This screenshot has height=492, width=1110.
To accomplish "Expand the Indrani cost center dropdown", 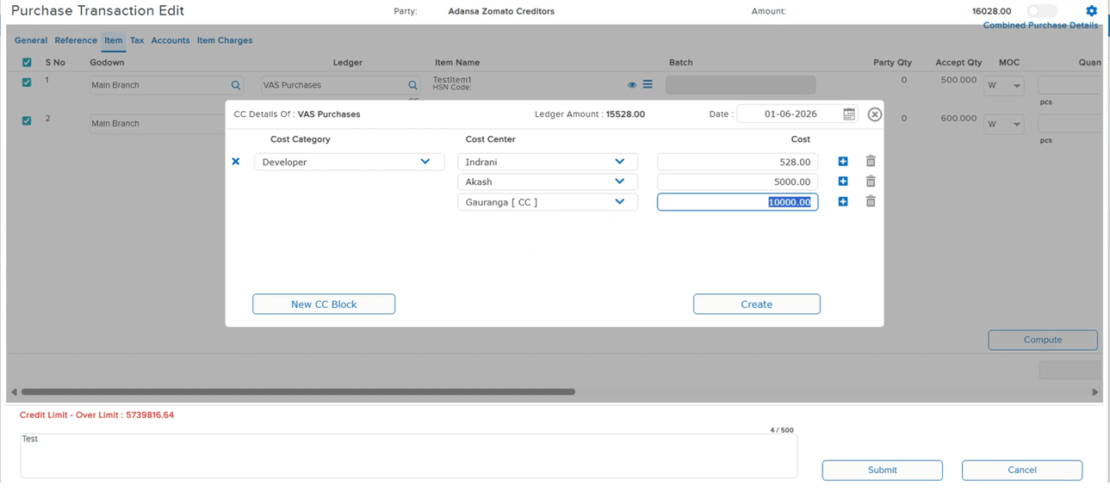I will [620, 162].
